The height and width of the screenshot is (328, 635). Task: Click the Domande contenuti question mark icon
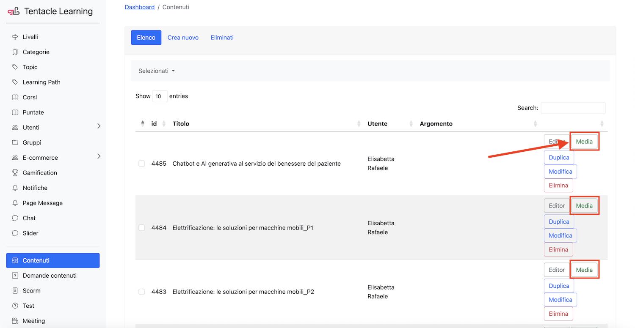click(x=15, y=276)
